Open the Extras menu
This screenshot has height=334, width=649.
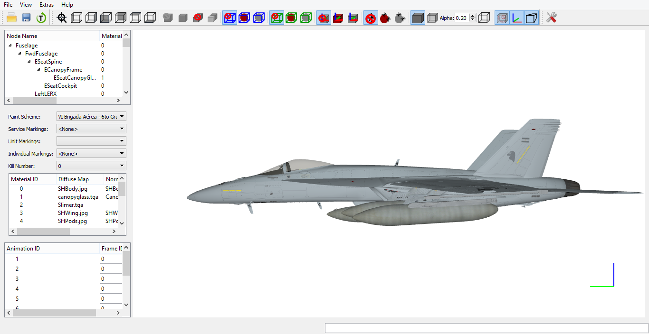click(x=47, y=5)
